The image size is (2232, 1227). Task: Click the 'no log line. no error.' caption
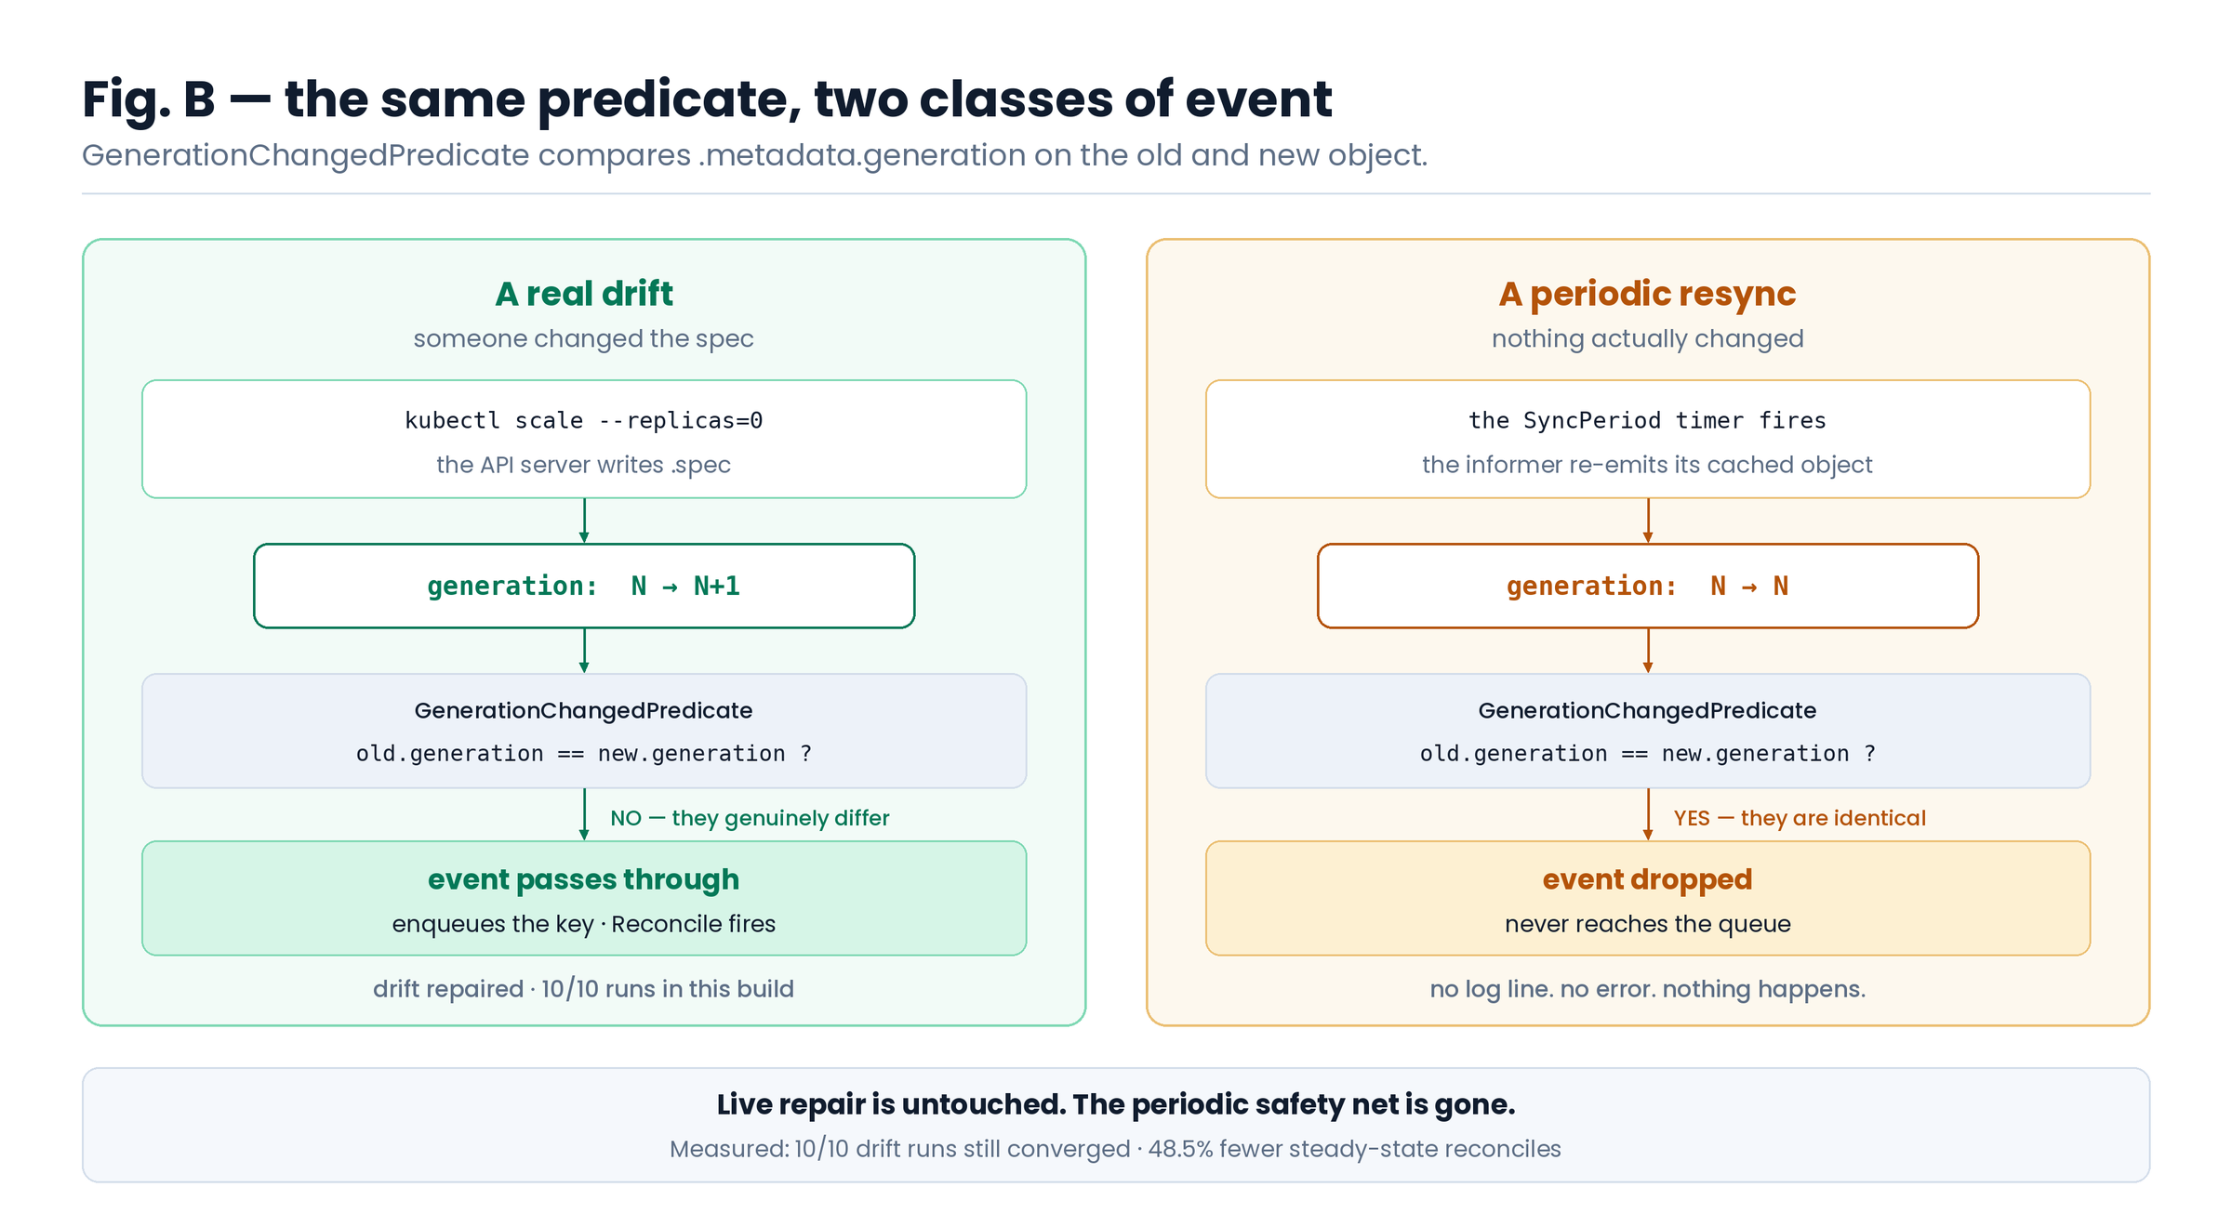coord(1648,989)
